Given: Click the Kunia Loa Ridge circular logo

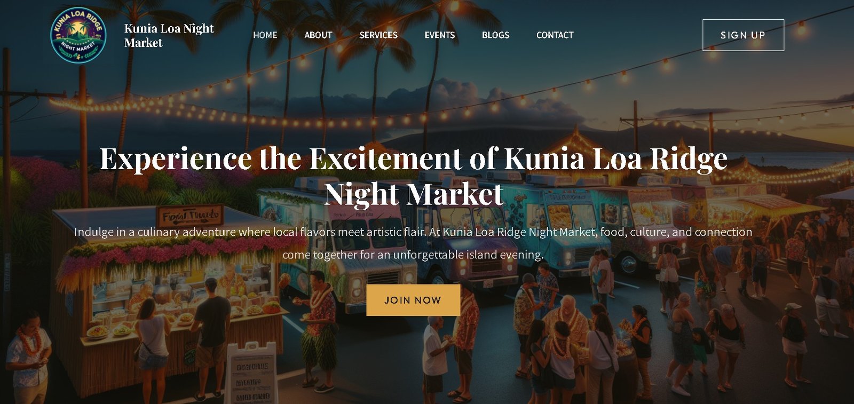Looking at the screenshot, I should (78, 35).
